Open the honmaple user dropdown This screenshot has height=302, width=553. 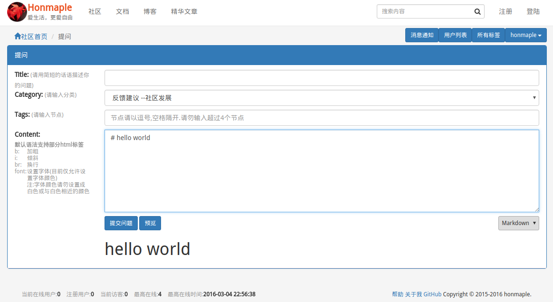pos(526,35)
